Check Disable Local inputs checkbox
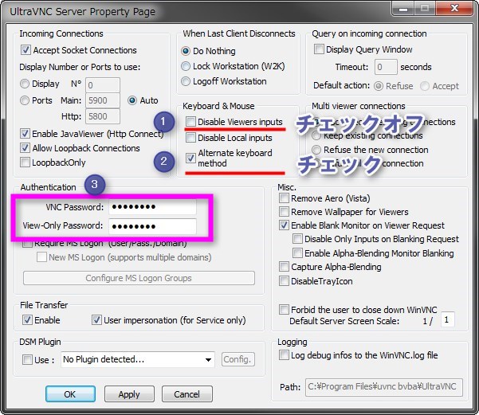The height and width of the screenshot is (415, 479). click(190, 138)
